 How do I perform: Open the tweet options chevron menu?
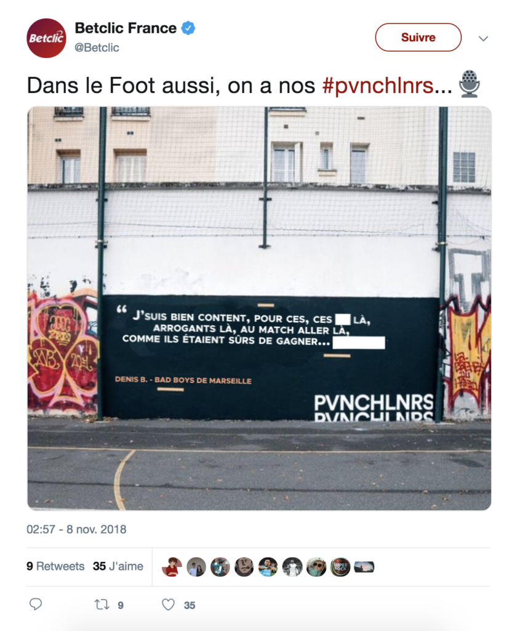click(x=483, y=39)
